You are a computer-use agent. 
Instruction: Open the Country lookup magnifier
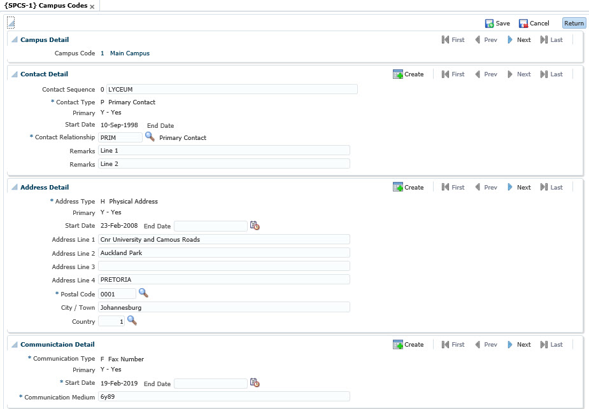pos(132,321)
